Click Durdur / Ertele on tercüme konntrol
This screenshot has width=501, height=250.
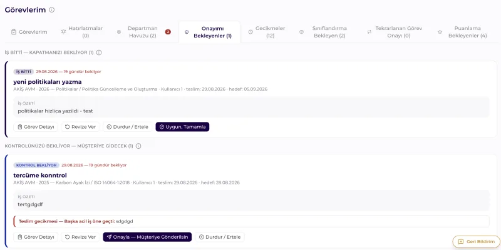220,237
